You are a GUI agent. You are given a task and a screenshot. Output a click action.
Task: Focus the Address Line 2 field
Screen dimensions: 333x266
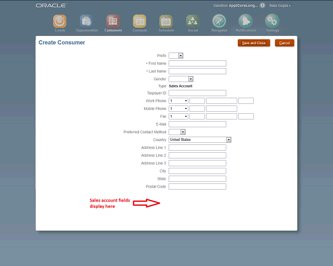(197, 155)
